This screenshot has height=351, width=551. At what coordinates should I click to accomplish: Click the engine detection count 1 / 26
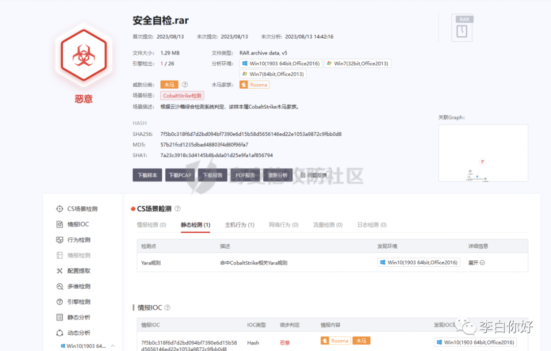point(167,64)
